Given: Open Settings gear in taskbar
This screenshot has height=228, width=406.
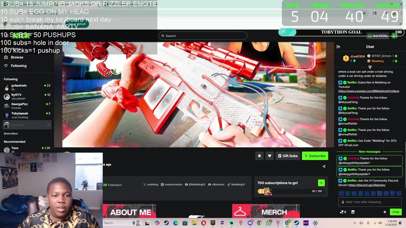Looking at the screenshot, I should [x=315, y=223].
